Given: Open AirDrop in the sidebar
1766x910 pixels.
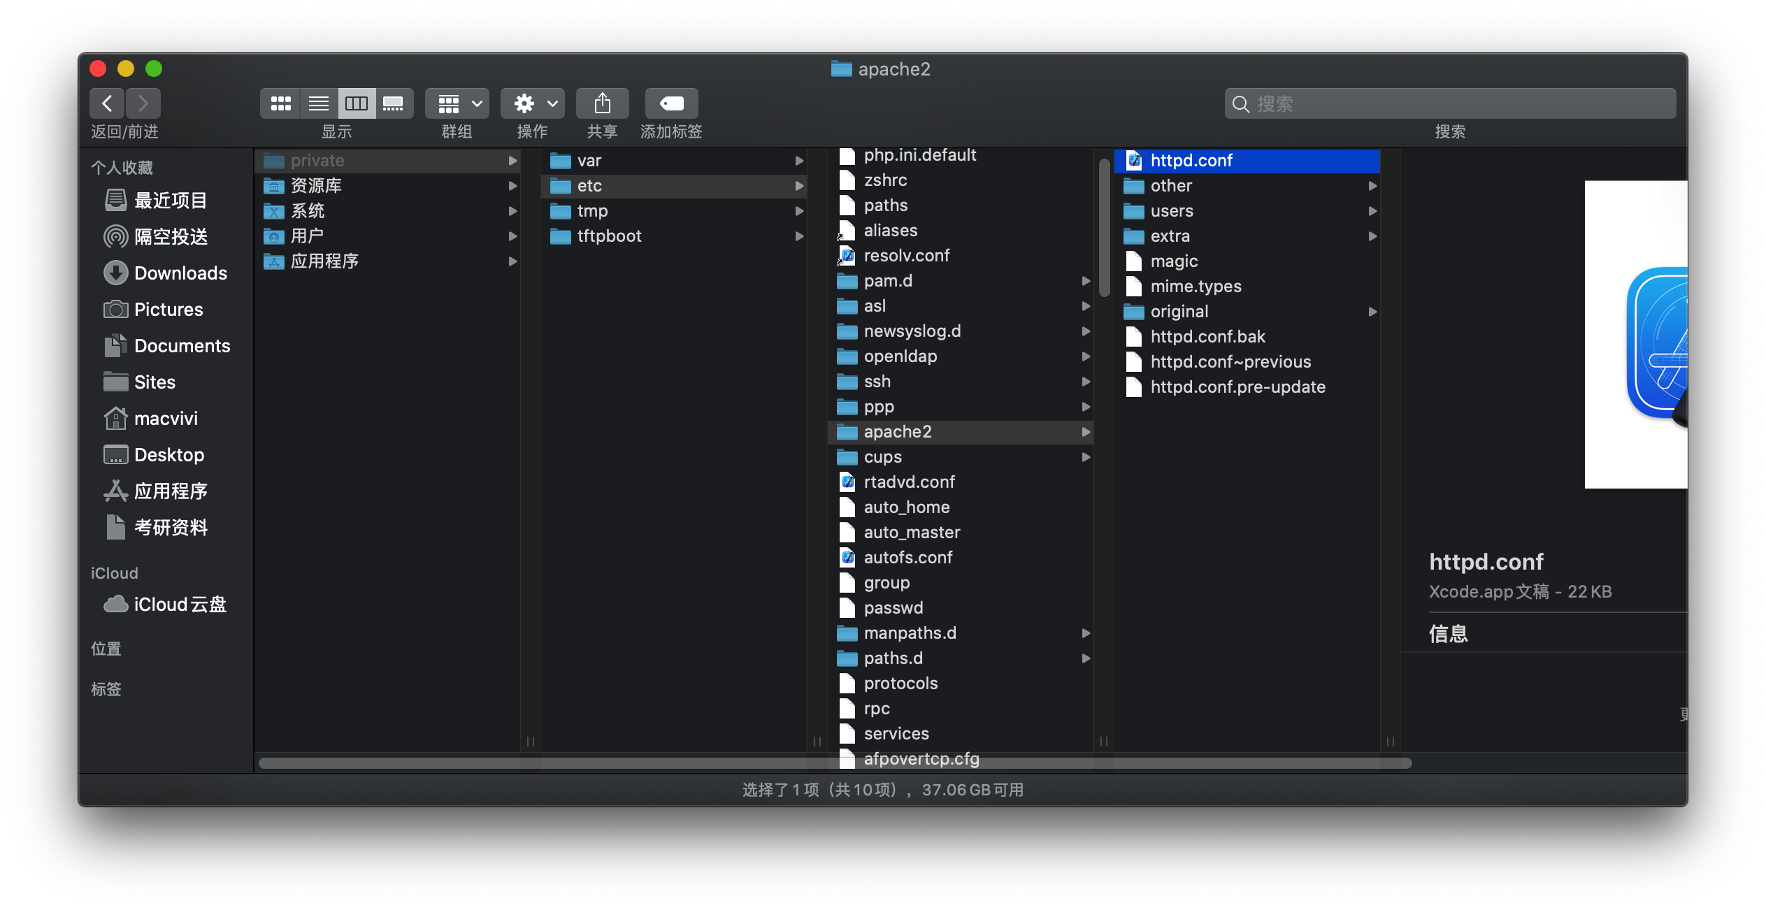Looking at the screenshot, I should click(170, 237).
